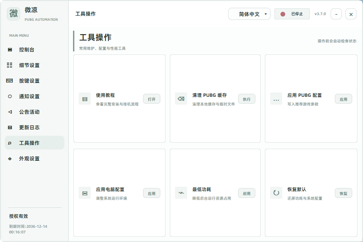Click the 使用教程 document icon
Image resolution: width=363 pixels, height=242 pixels.
pos(85,99)
